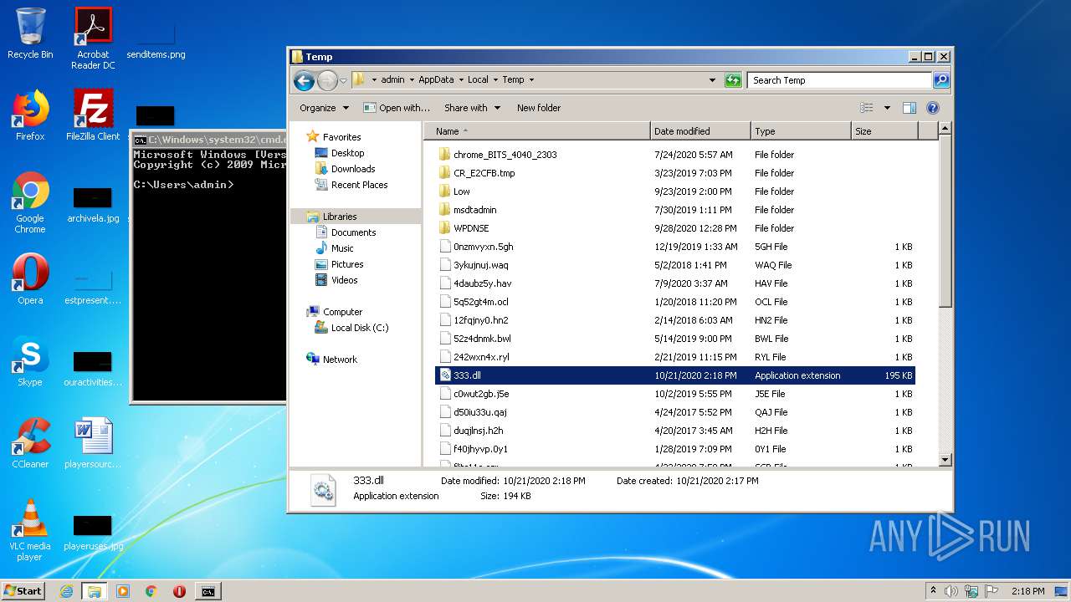Click the clock in system tray
1071x602 pixels.
click(1027, 591)
